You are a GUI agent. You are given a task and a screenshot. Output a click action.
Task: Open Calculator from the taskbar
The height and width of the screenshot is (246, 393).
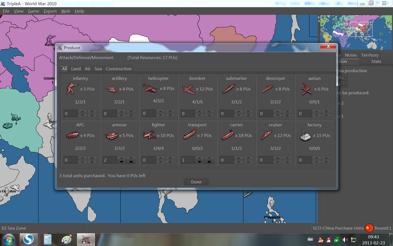[x=48, y=240]
